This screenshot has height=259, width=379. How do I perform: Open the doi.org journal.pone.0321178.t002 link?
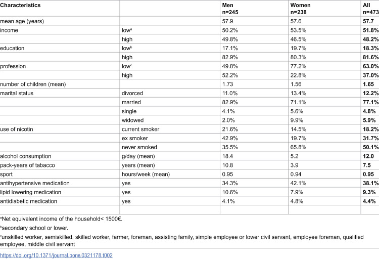(x=56, y=255)
